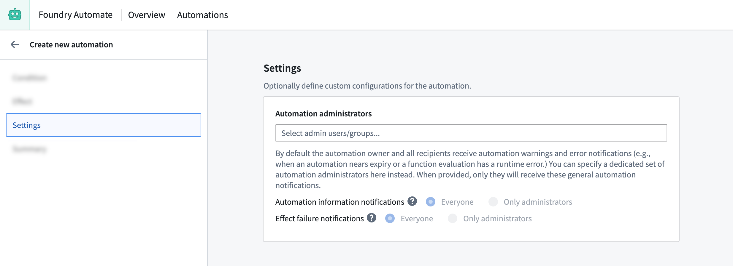This screenshot has height=266, width=733.
Task: Click the Foundry Automate robot logo
Action: click(x=15, y=15)
